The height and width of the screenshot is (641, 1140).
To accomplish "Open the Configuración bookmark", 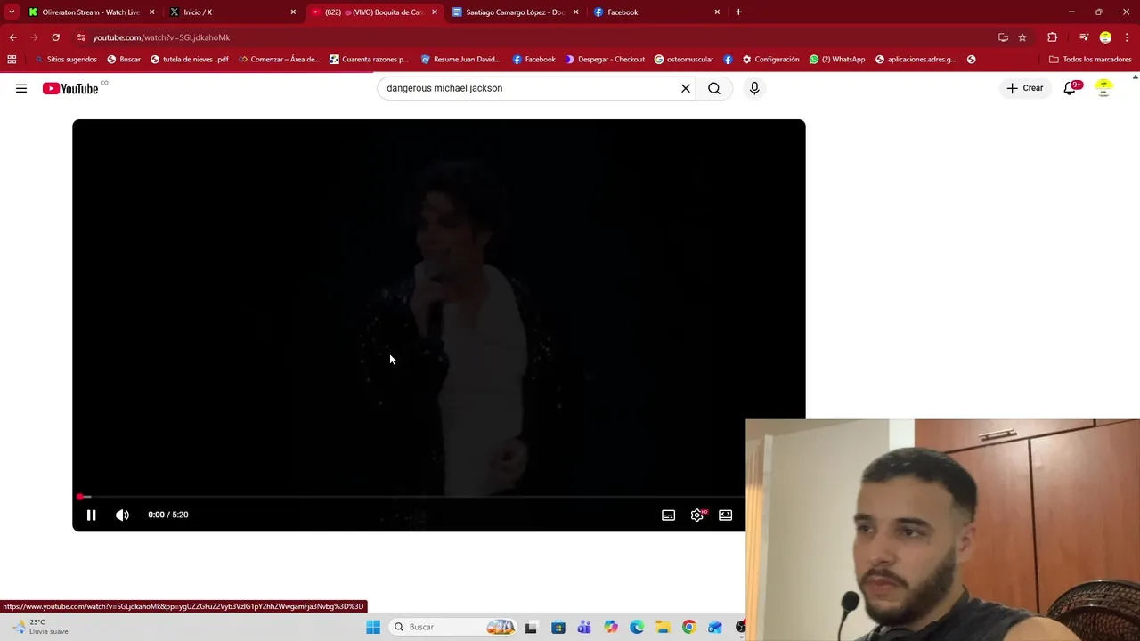I will coord(770,60).
